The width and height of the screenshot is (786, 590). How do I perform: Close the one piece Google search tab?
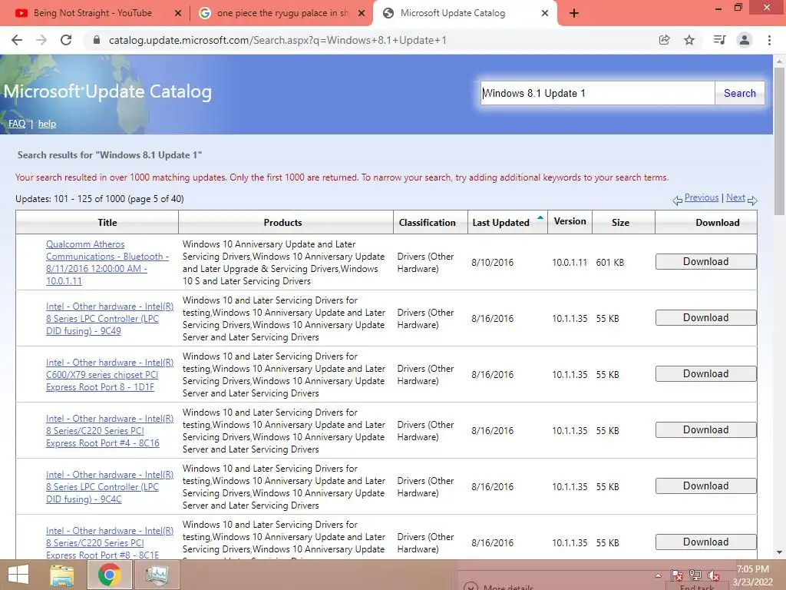(362, 14)
